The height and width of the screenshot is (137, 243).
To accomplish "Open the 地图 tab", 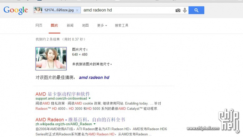I will click(x=85, y=25).
